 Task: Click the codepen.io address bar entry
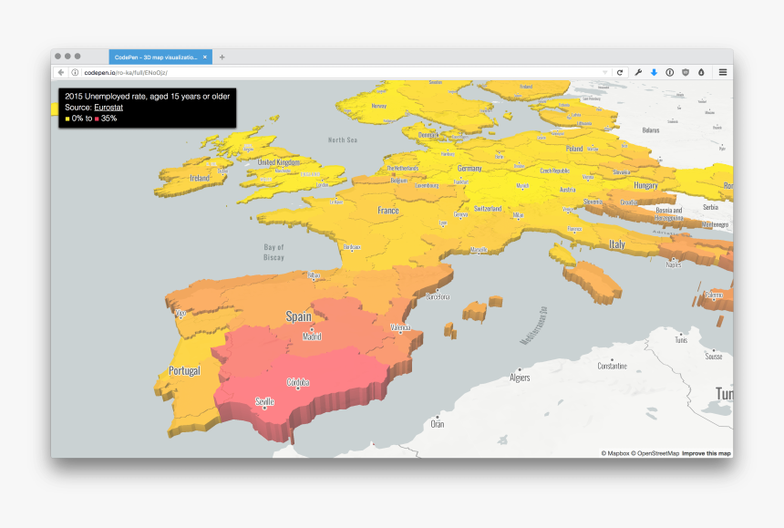click(100, 72)
